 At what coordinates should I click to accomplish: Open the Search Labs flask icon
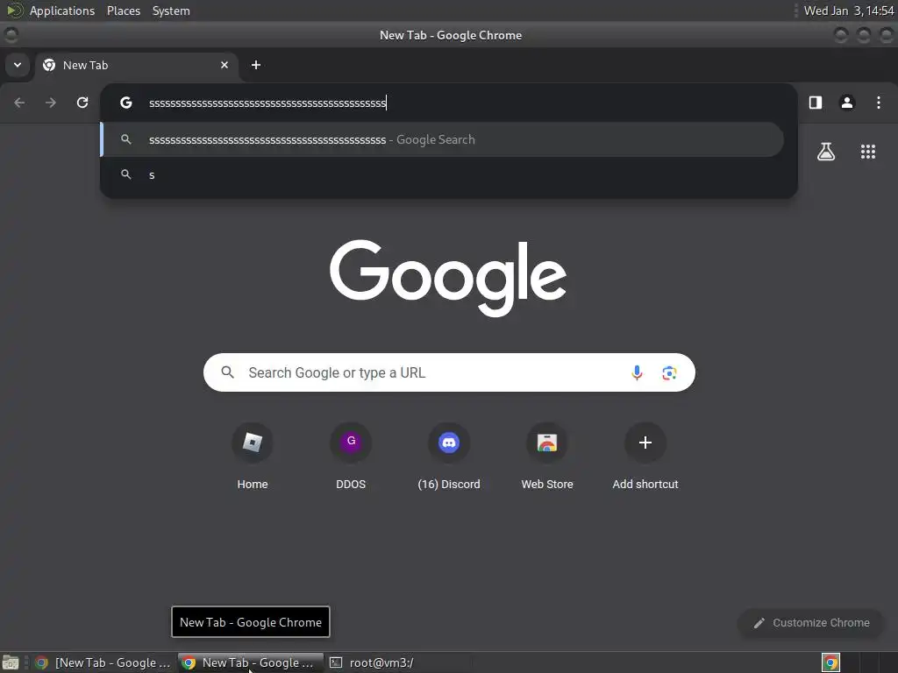click(x=826, y=152)
